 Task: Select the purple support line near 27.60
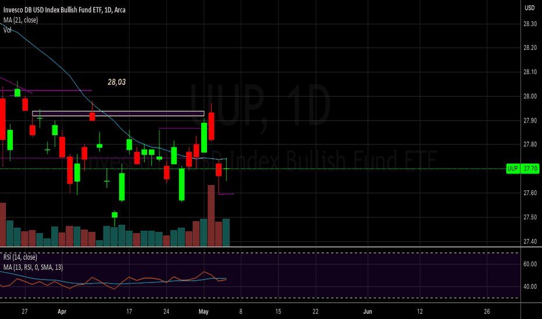pyautogui.click(x=226, y=194)
